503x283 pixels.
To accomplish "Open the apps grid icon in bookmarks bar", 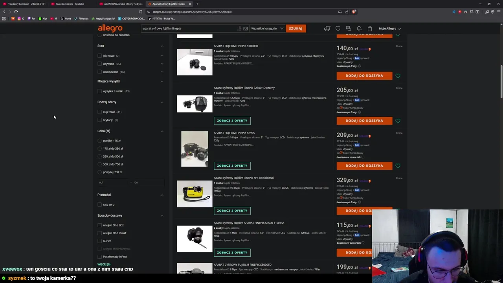I will pos(4,18).
